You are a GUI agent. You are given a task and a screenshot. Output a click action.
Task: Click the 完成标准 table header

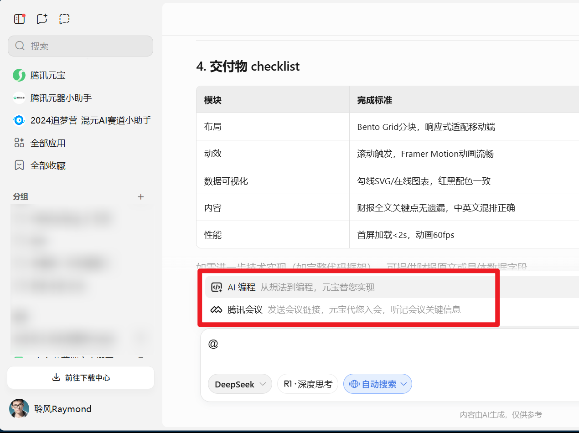point(464,100)
